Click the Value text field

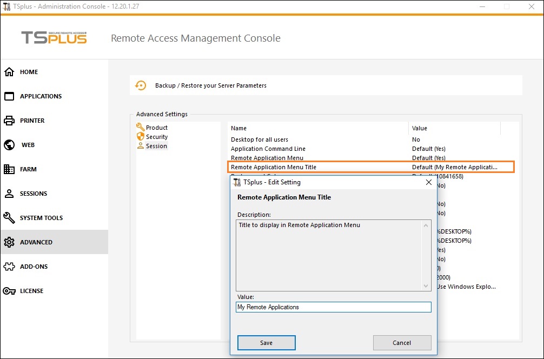click(x=334, y=307)
